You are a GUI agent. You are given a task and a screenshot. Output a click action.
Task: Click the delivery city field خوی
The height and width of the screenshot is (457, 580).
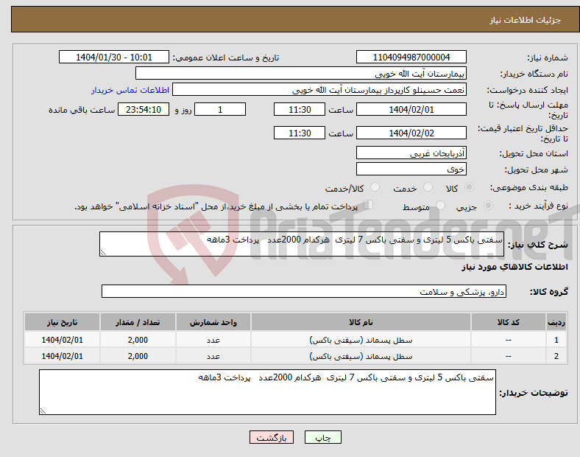411,169
